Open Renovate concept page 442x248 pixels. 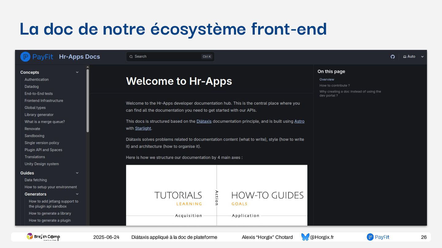[x=32, y=129]
